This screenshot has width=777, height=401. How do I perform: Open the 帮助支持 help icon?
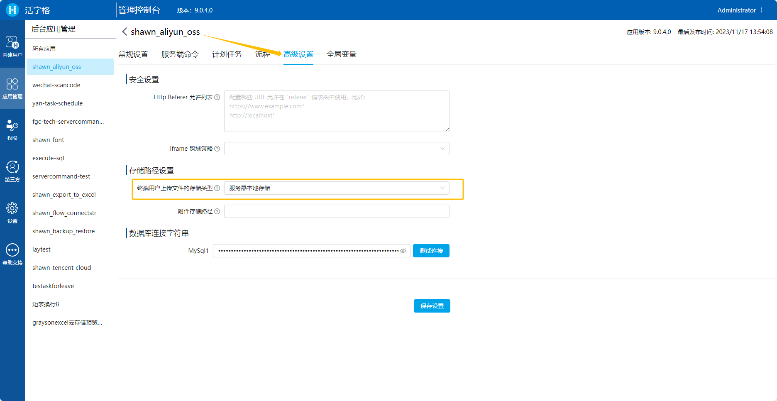pyautogui.click(x=12, y=254)
